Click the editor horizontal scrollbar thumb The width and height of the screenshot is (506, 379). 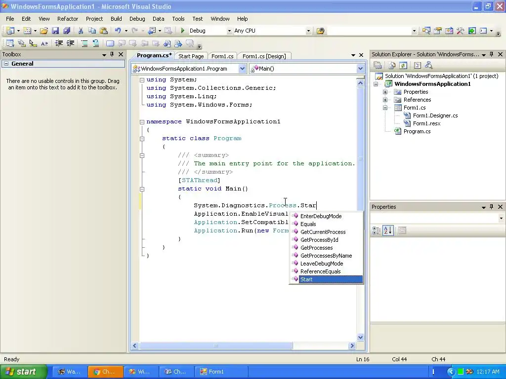tap(216, 346)
